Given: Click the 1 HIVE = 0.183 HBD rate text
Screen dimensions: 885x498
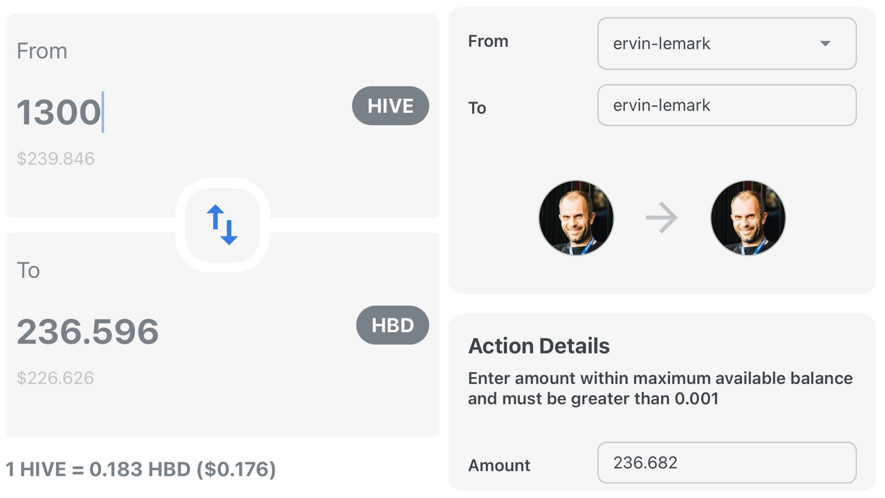Looking at the screenshot, I should click(141, 470).
